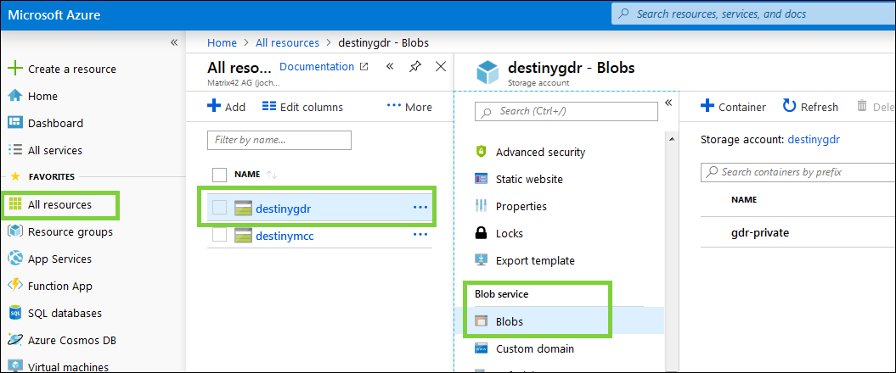Collapse the left sidebar with double chevron
896x373 pixels.
[174, 42]
